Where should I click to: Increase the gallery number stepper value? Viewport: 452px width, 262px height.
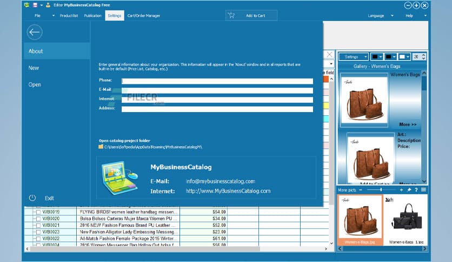423,55
